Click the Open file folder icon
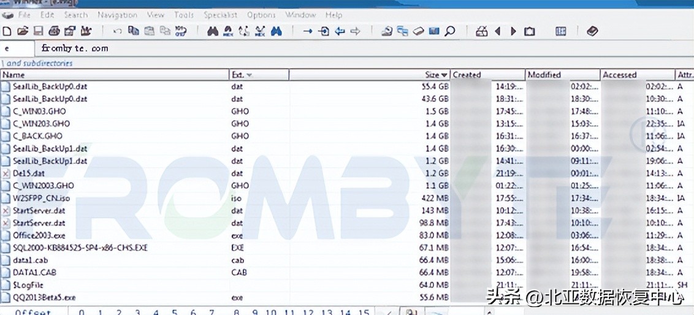This screenshot has height=315, width=694. point(22,31)
